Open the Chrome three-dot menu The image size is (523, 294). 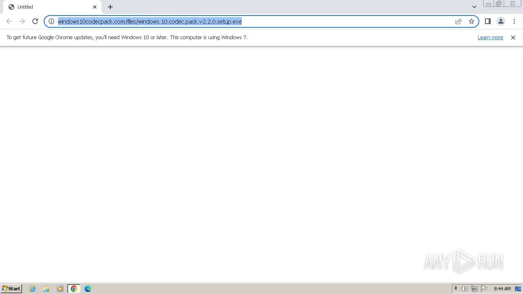pos(514,21)
